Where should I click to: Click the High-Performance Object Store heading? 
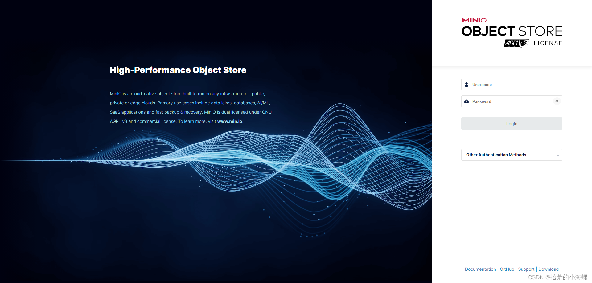(178, 70)
